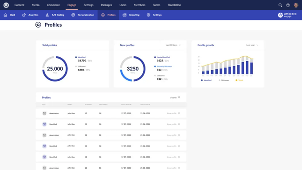Click the show profile icon in fourth row
302x170 pixels.
point(179,146)
